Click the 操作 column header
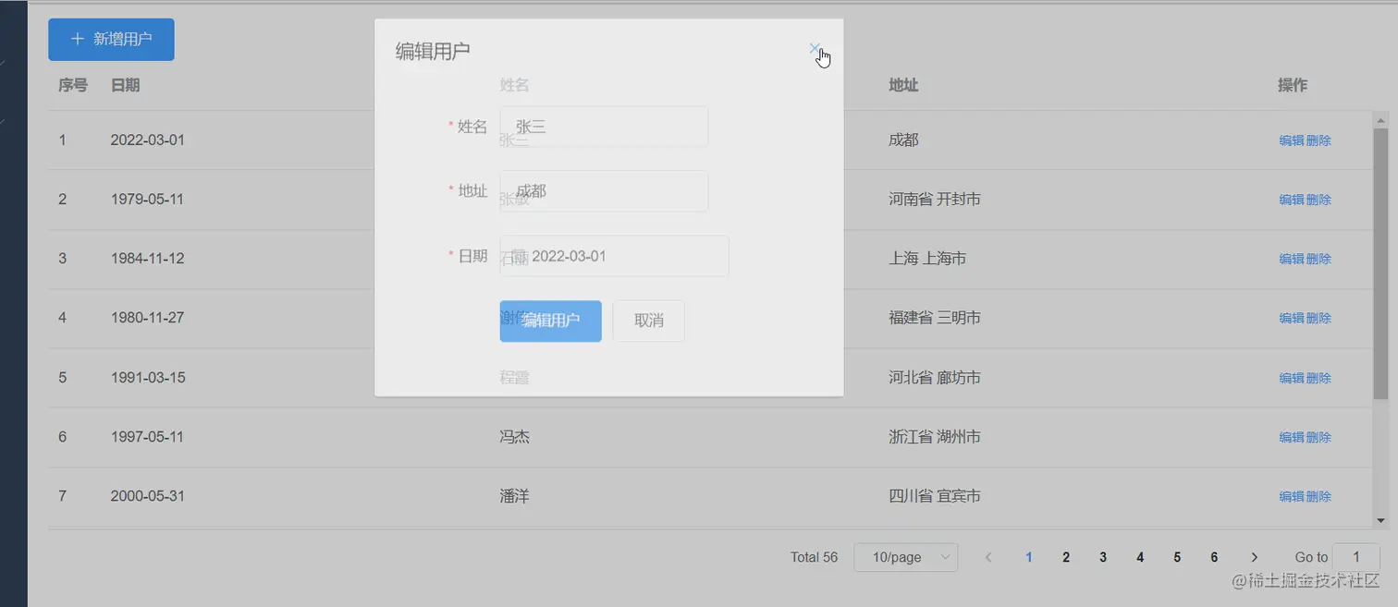 click(x=1291, y=85)
